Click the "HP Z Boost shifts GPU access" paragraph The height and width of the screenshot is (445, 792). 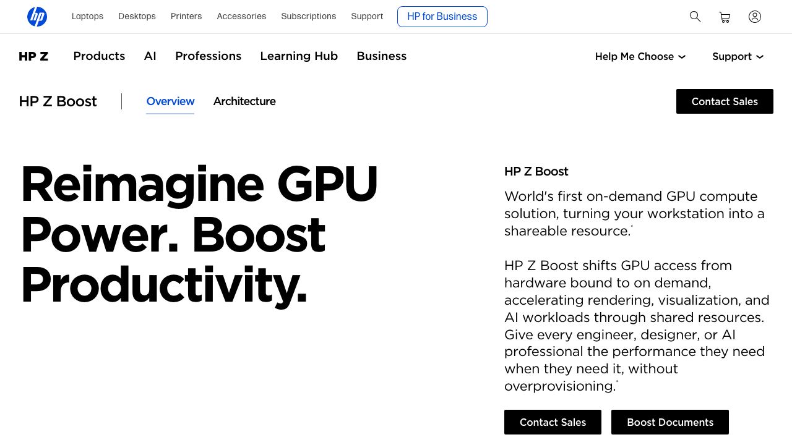click(x=637, y=326)
